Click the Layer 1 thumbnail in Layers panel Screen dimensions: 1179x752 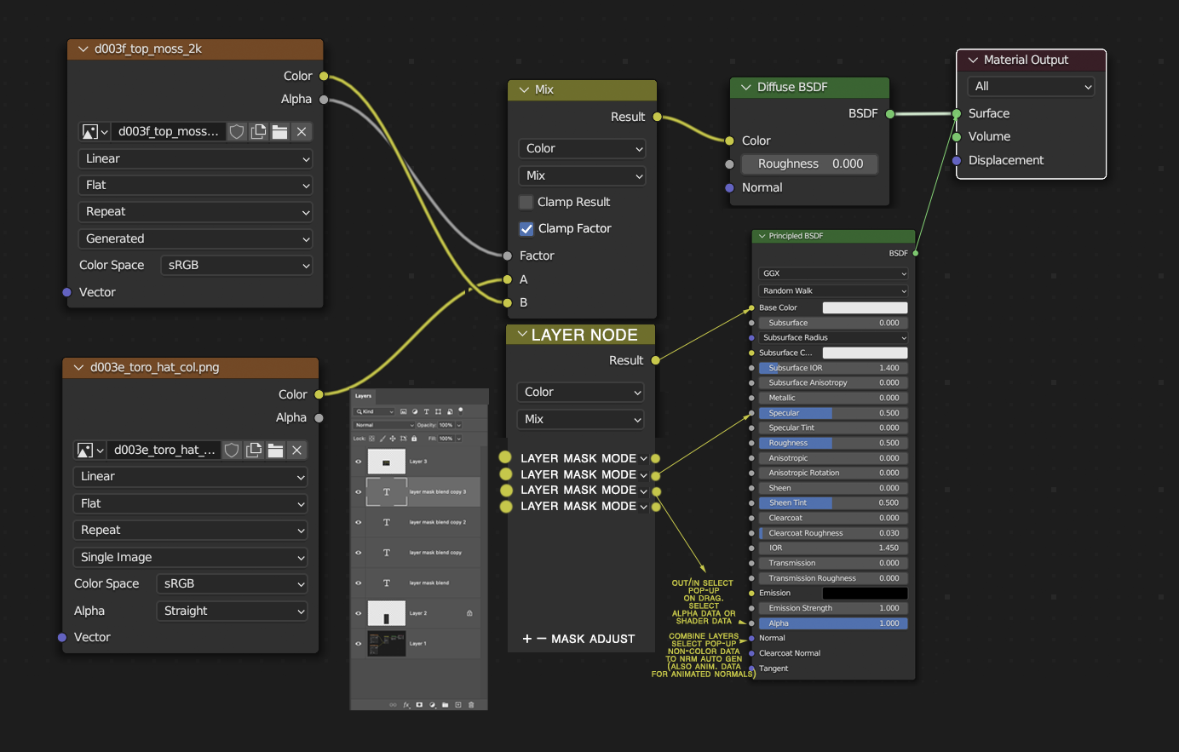point(386,644)
